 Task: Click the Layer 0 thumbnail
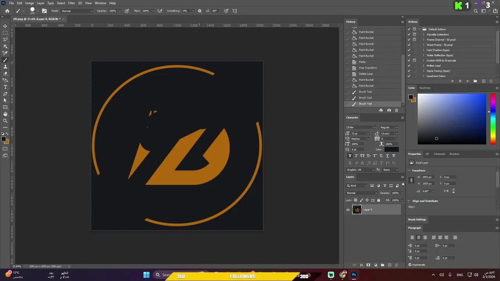(357, 210)
